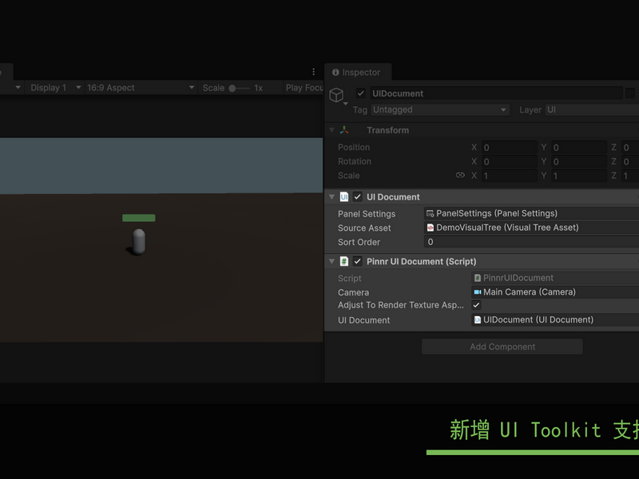Click the UIDocument reference icon
The image size is (639, 479).
pyautogui.click(x=478, y=320)
